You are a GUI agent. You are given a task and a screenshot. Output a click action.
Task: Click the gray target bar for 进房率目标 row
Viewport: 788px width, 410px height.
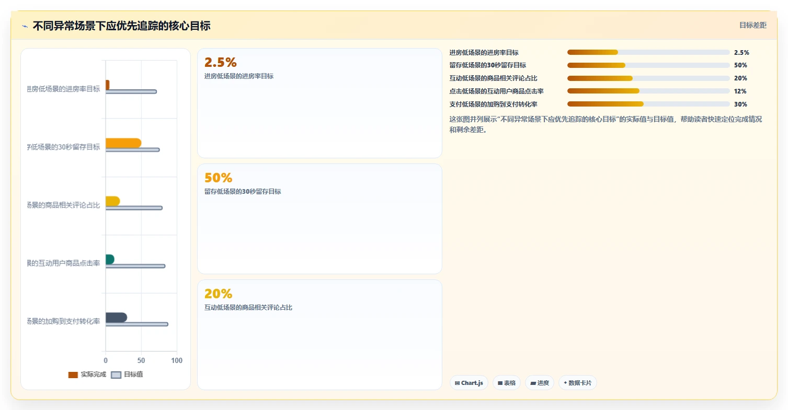tap(131, 92)
